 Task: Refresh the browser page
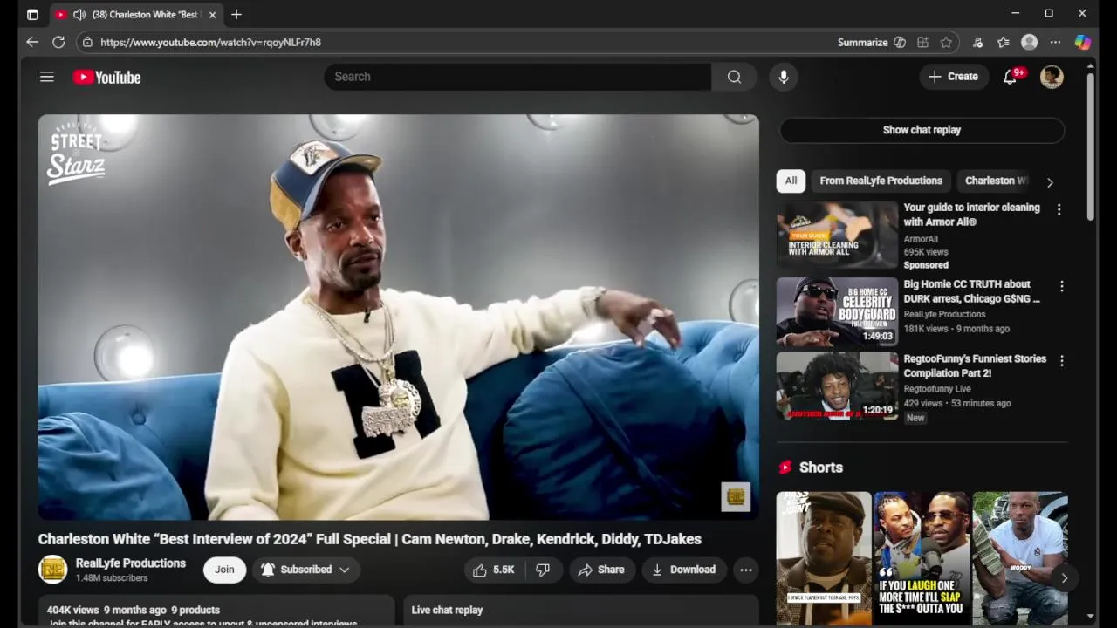tap(58, 42)
